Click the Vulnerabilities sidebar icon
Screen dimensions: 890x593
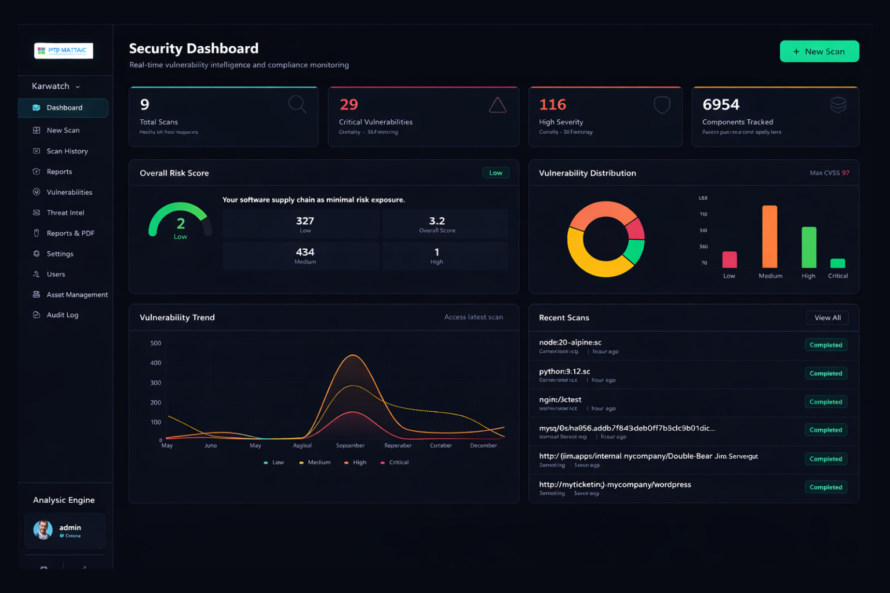[37, 192]
